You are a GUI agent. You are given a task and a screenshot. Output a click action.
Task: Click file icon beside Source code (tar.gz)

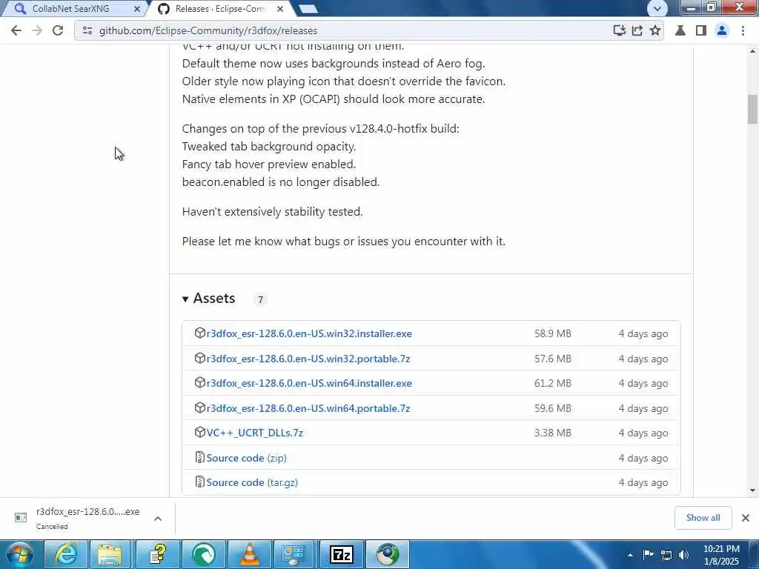point(200,482)
